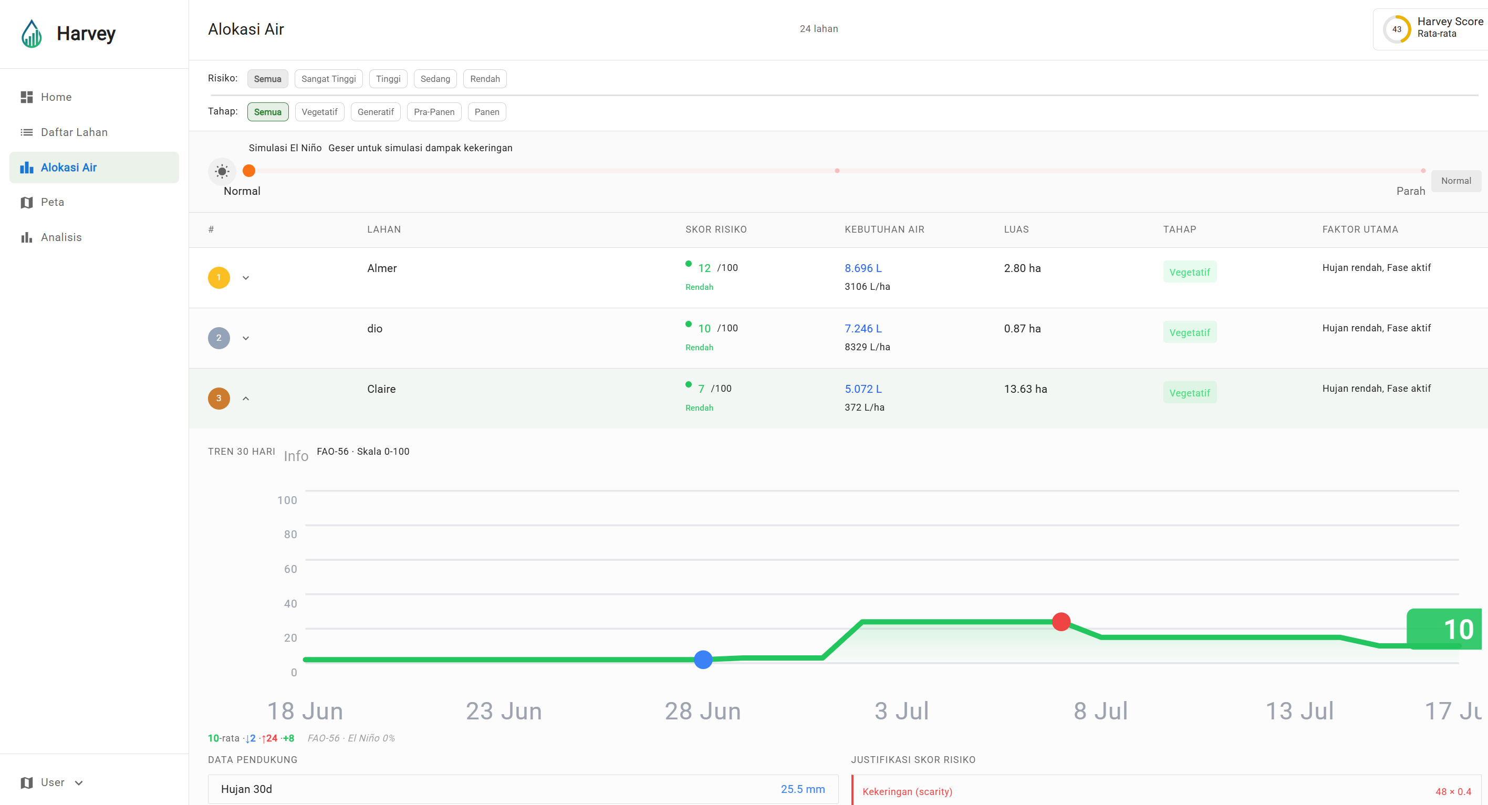Click the Harvey water-drop logo

point(32,34)
